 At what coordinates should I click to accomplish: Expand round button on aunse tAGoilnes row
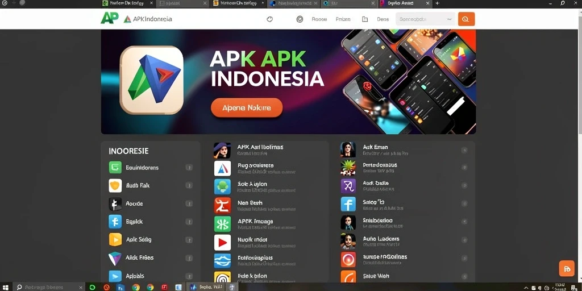click(464, 258)
